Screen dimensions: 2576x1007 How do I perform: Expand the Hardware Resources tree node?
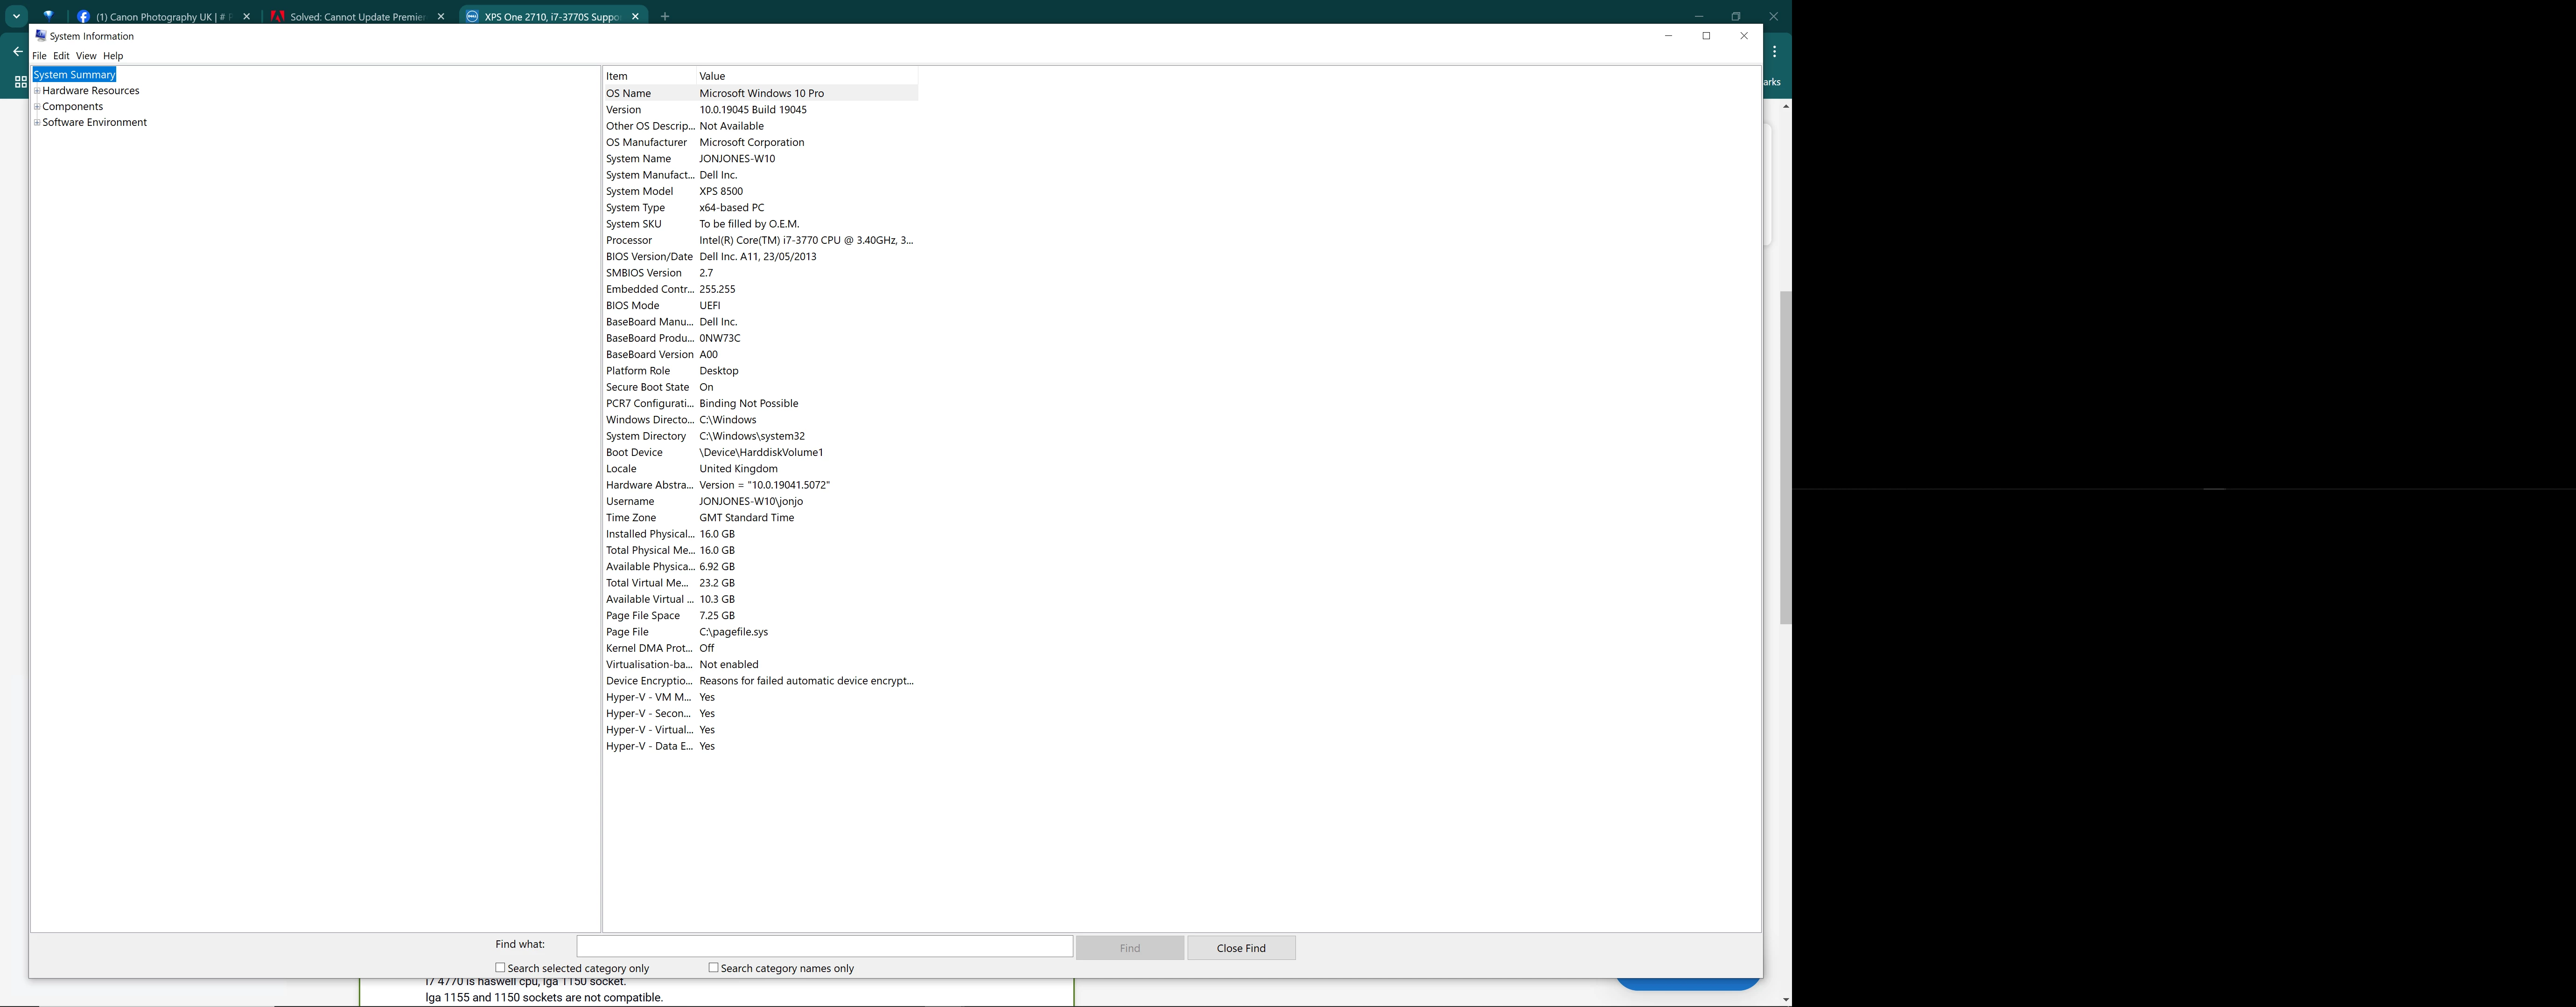[37, 91]
